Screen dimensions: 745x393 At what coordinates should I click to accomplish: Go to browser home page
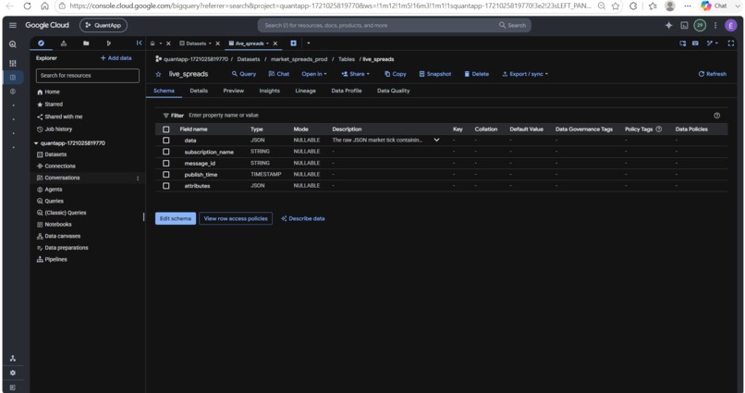(x=44, y=6)
